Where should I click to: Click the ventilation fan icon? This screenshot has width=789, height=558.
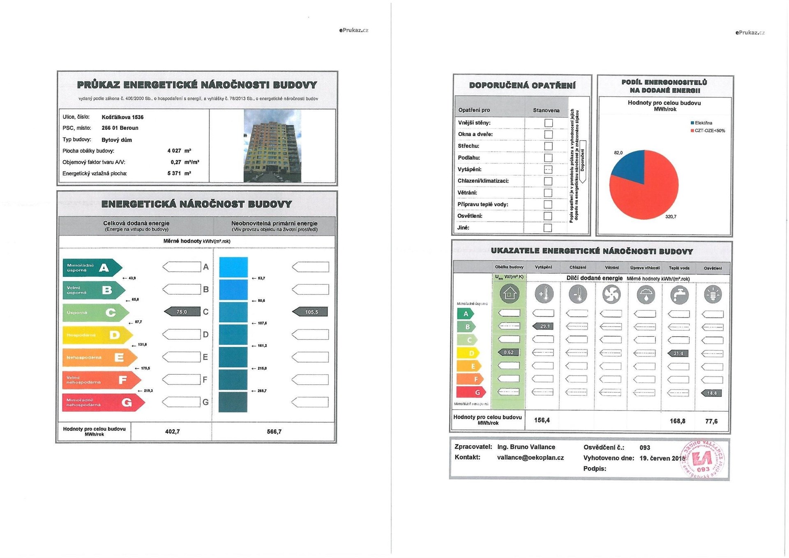611,294
